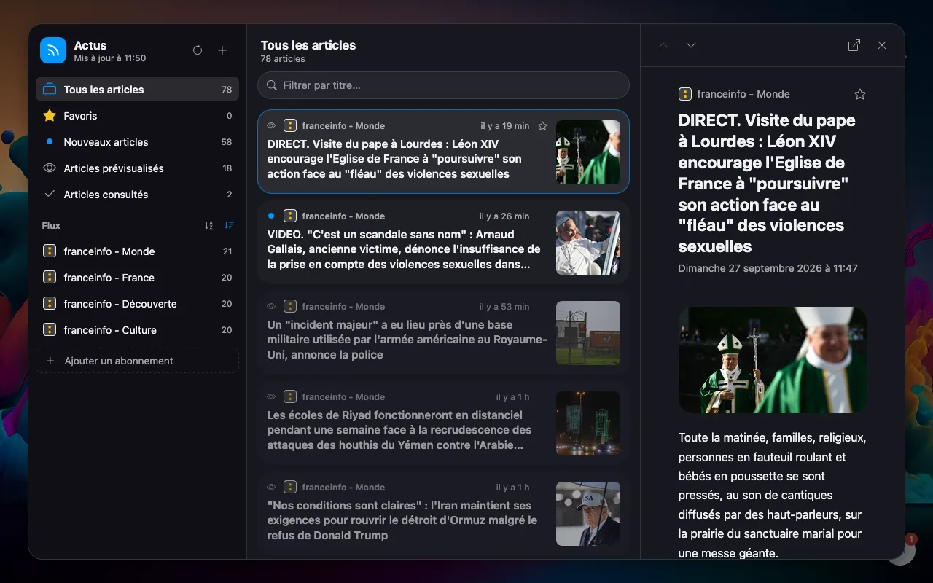
Task: Open the VIDEO Arnaud Gallais article
Action: coord(443,242)
